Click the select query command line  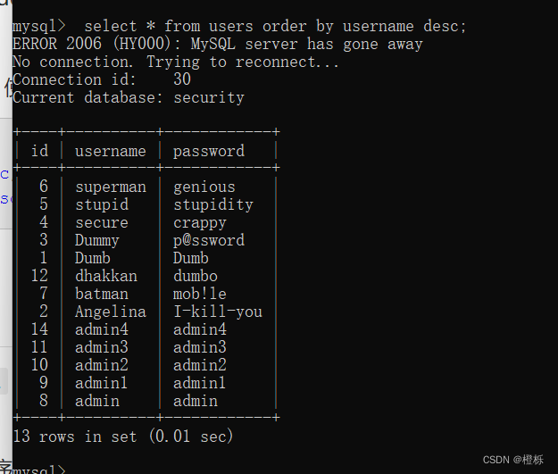[x=239, y=27]
